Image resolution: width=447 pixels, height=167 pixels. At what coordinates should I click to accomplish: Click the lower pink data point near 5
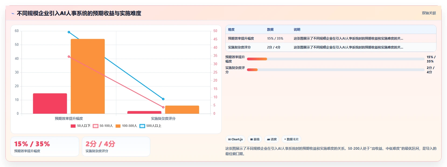pos(163,107)
